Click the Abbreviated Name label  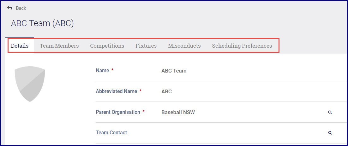point(116,91)
